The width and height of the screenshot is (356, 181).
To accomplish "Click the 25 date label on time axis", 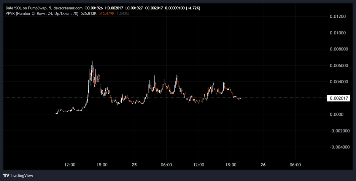I will click(134, 164).
